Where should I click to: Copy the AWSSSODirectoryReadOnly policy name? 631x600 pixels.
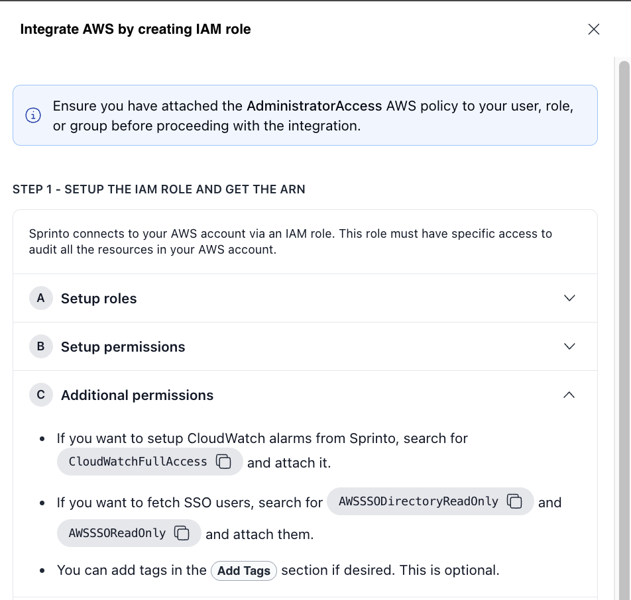[x=514, y=501]
